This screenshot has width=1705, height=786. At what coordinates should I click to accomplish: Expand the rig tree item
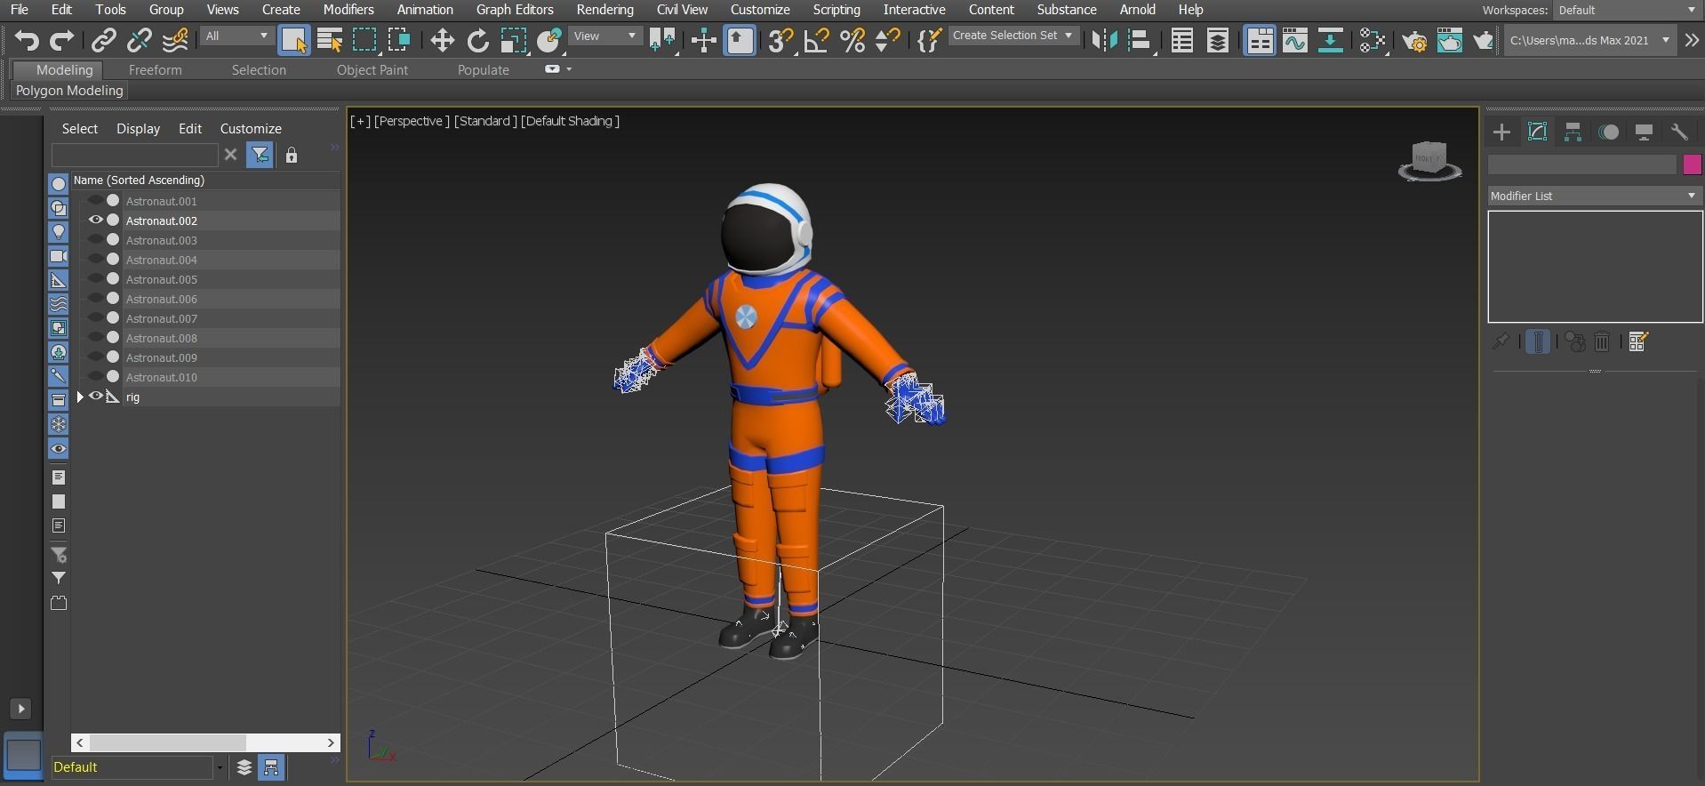80,397
